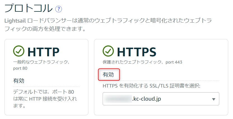Click the dashed divider beside HTTPS 有効
This screenshot has height=119, width=233.
click(x=170, y=81)
